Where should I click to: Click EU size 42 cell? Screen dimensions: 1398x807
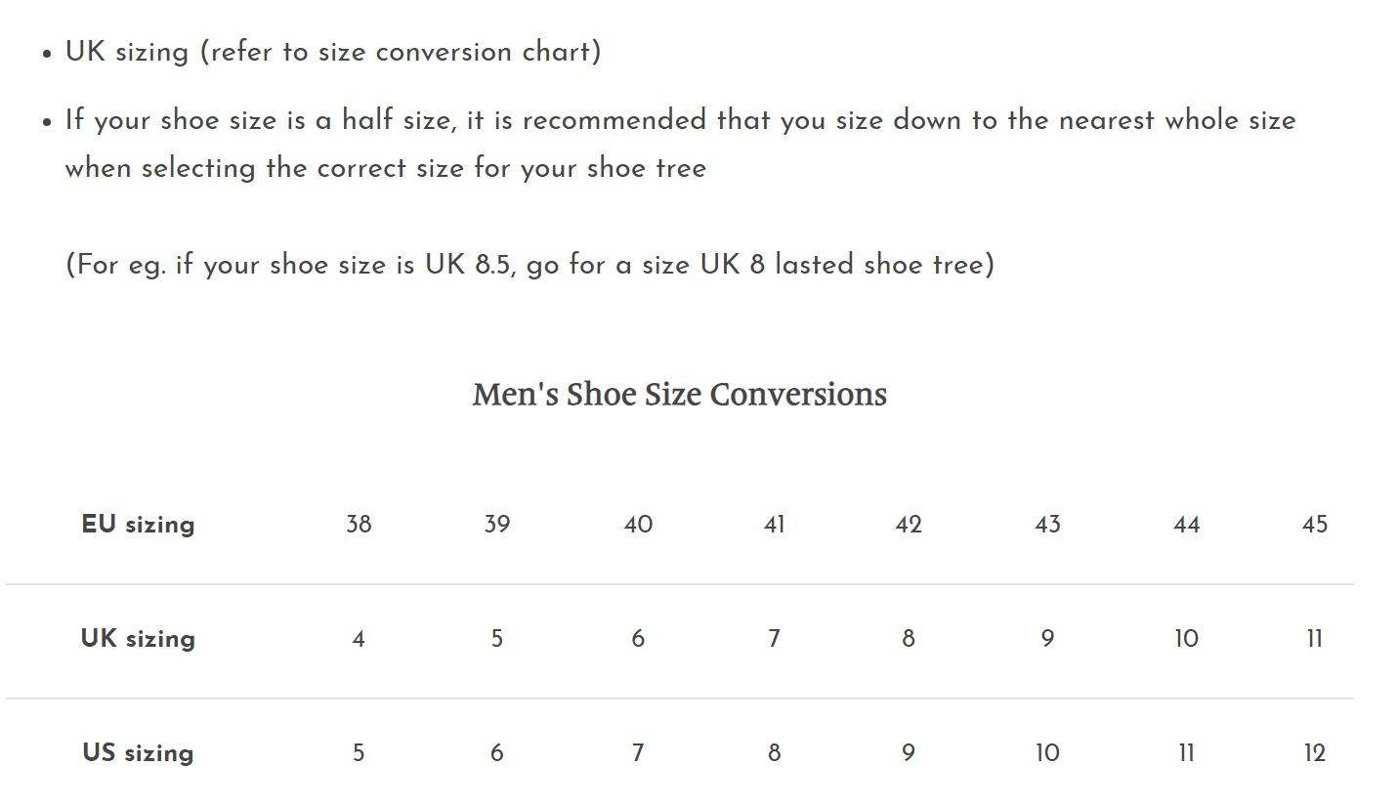(909, 525)
